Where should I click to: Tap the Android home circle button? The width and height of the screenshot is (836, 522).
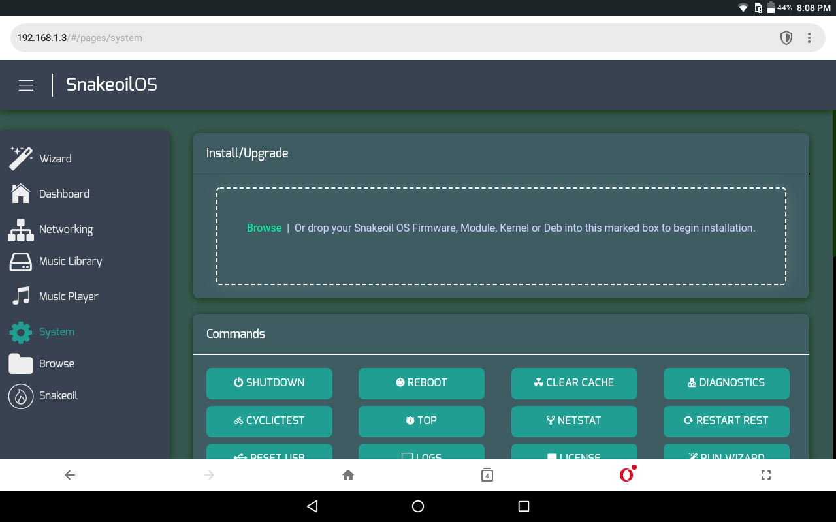[x=418, y=506]
